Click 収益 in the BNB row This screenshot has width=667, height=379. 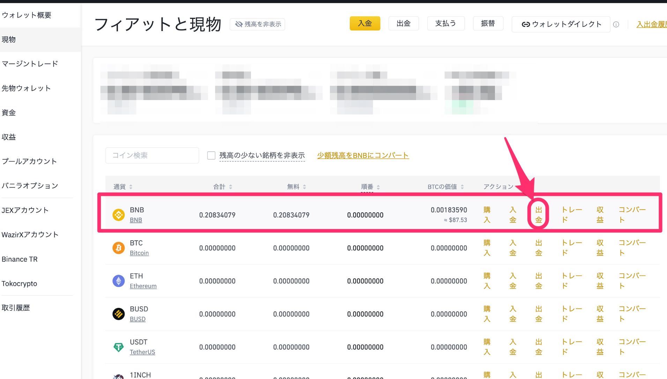pyautogui.click(x=600, y=215)
